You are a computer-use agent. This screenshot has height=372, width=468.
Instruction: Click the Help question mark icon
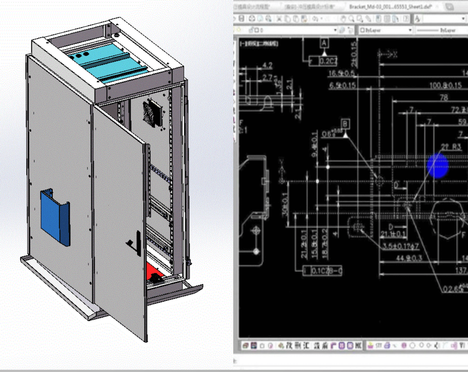pyautogui.click(x=406, y=18)
